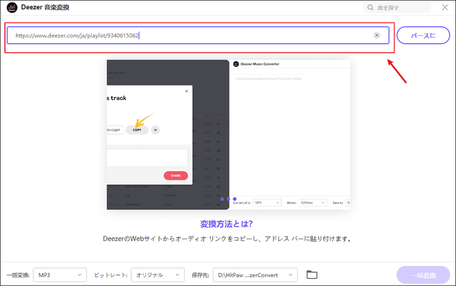
Task: Click into the Deezer playlist URL field
Action: (198, 35)
